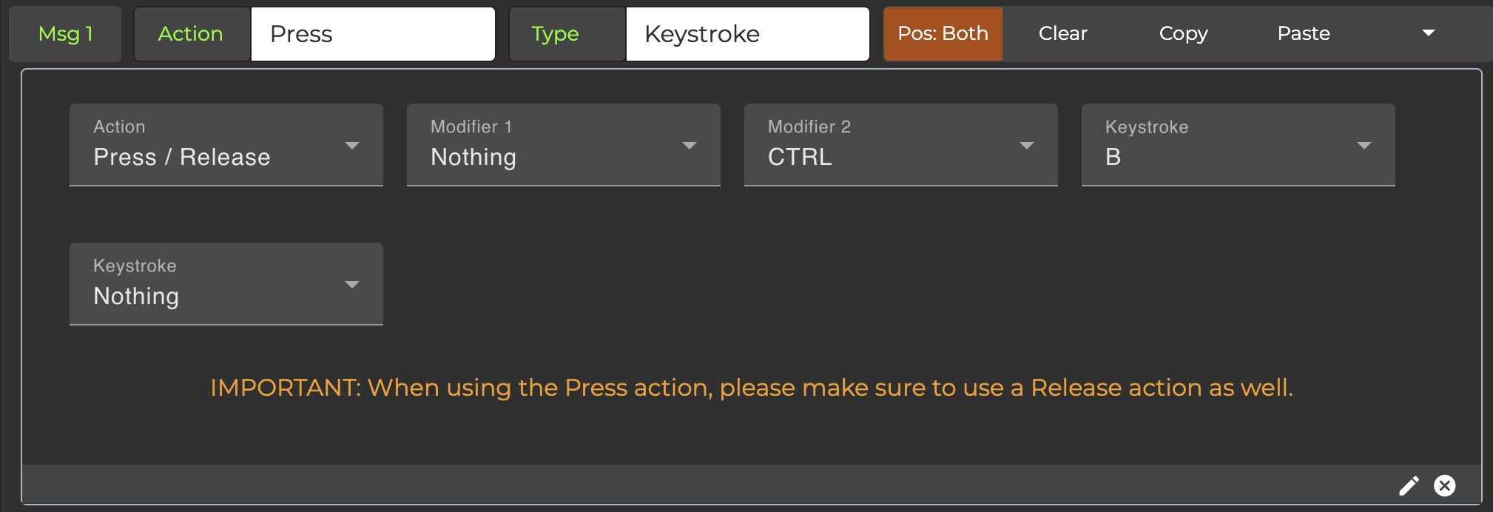The height and width of the screenshot is (512, 1493).
Task: Click the circled X remove icon
Action: pos(1444,485)
